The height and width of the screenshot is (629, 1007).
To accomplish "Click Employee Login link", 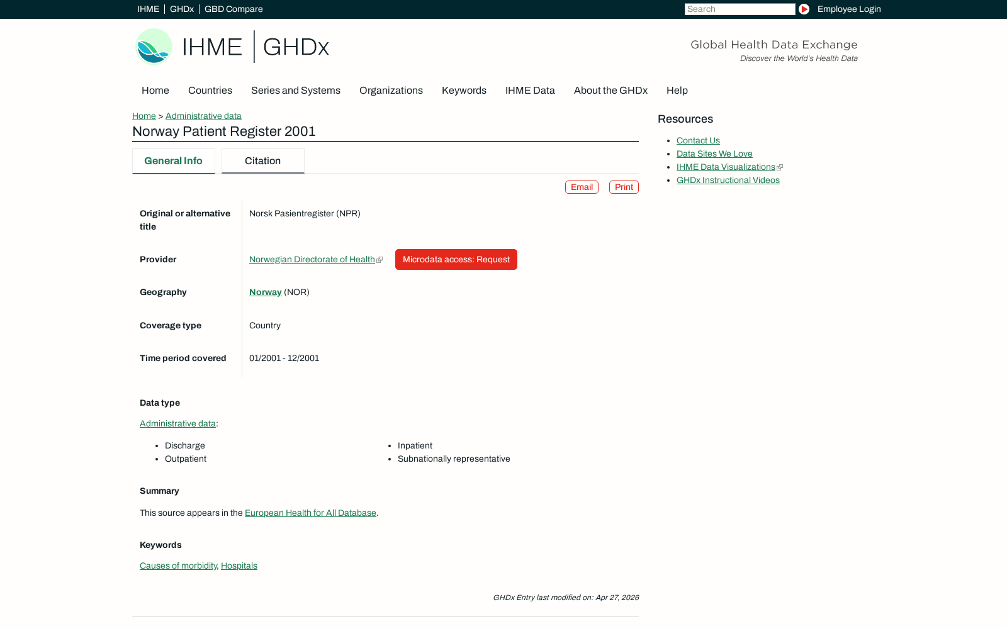I will click(849, 9).
